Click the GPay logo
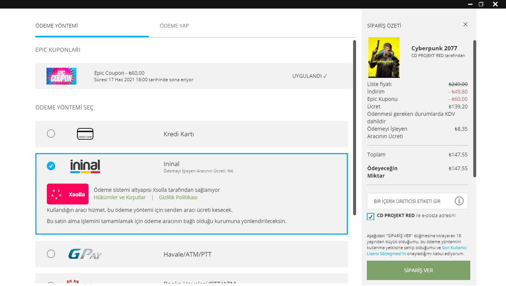This screenshot has height=286, width=506. pyautogui.click(x=85, y=254)
